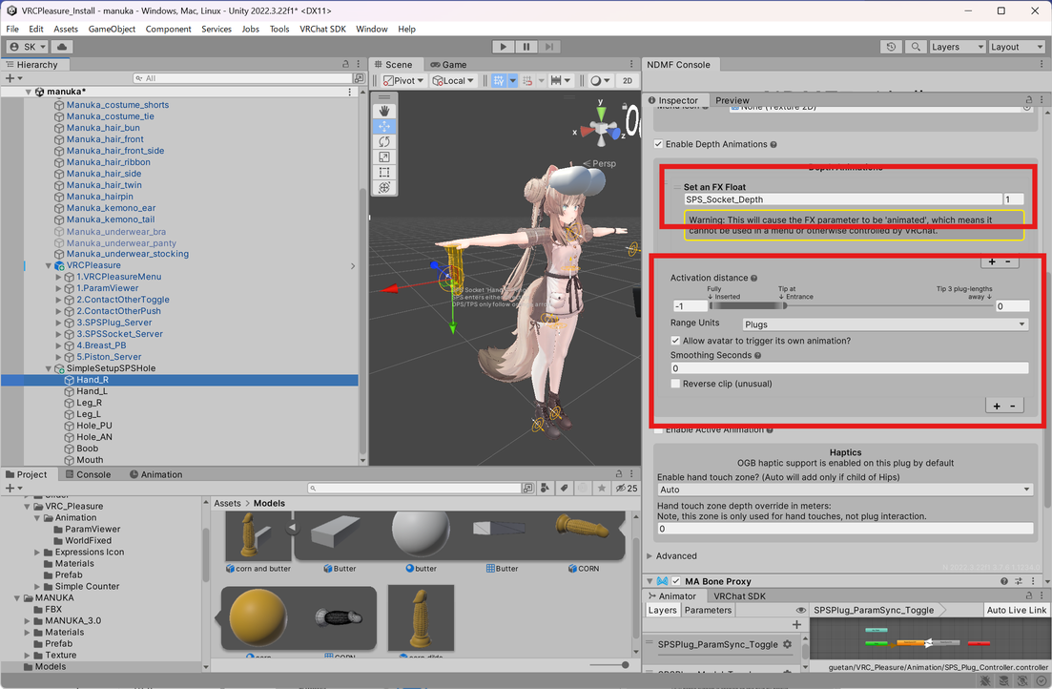This screenshot has height=689, width=1052.
Task: Click search by label icon in Project
Action: (565, 489)
